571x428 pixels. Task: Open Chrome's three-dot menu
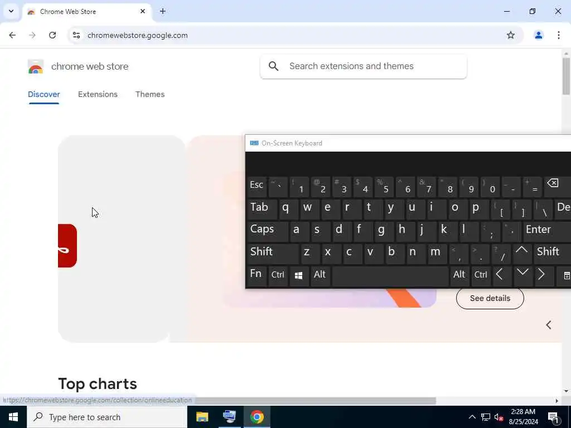(559, 35)
